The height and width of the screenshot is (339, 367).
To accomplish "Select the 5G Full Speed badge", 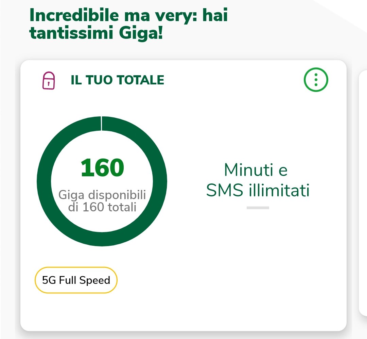I will [76, 280].
